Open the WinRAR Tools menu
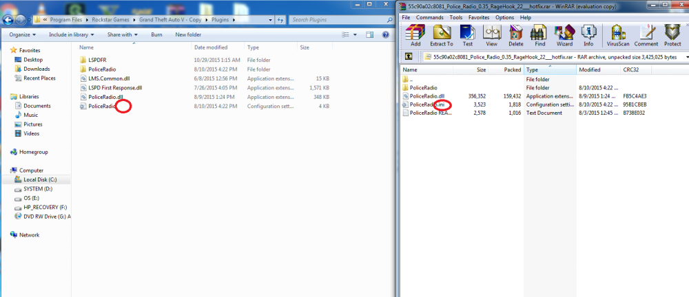This screenshot has height=297, width=689. coord(455,18)
